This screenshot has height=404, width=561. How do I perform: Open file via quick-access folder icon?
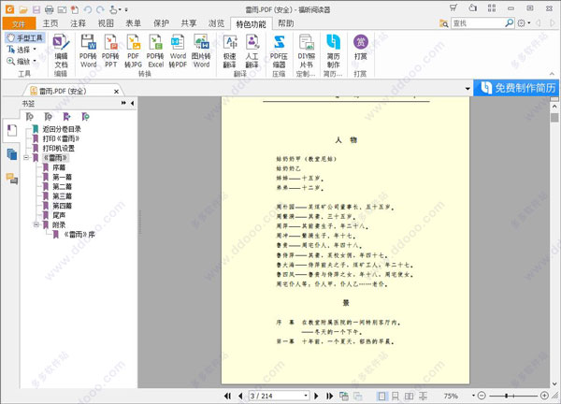22,9
